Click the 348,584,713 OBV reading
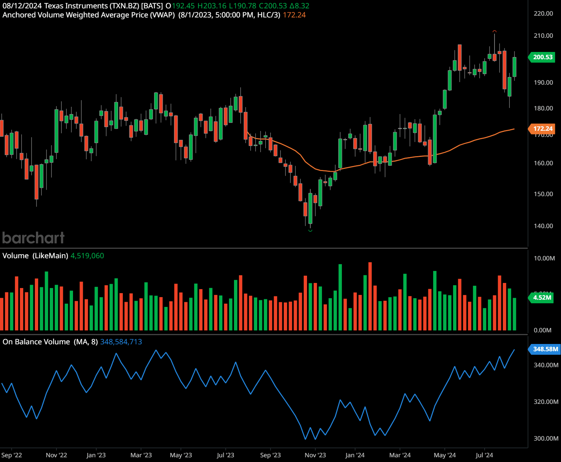Screen dimensions: 561x462 coord(121,342)
